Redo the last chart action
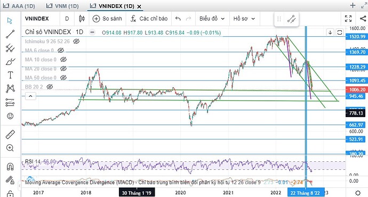This screenshot has height=197, width=368. [188, 19]
